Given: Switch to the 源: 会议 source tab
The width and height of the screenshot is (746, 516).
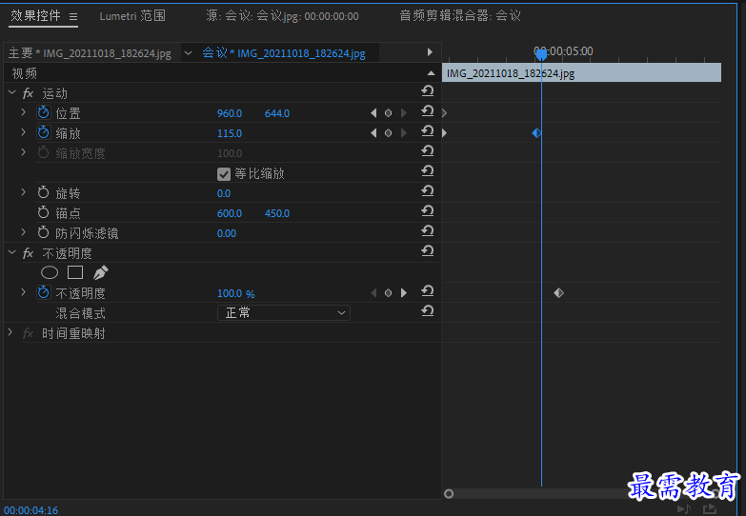Looking at the screenshot, I should (x=282, y=15).
